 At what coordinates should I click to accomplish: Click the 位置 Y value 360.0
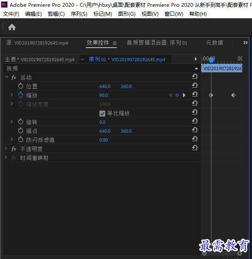coord(126,86)
